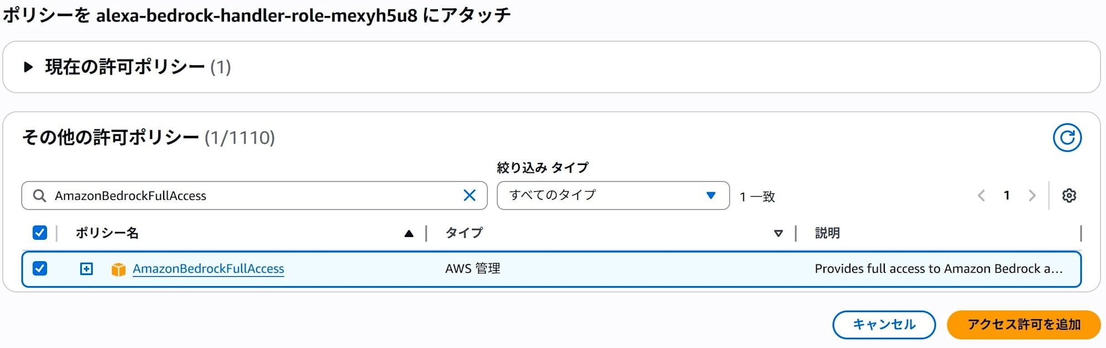Expand the AmazonBedrockFullAccess policy details plus icon

pyautogui.click(x=86, y=269)
